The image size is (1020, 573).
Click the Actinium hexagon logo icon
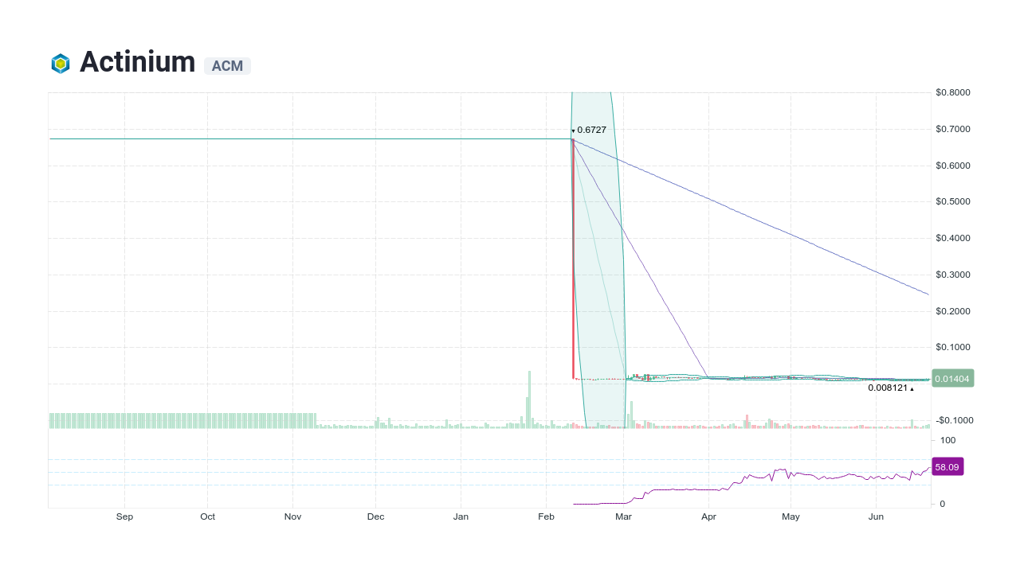(x=61, y=63)
